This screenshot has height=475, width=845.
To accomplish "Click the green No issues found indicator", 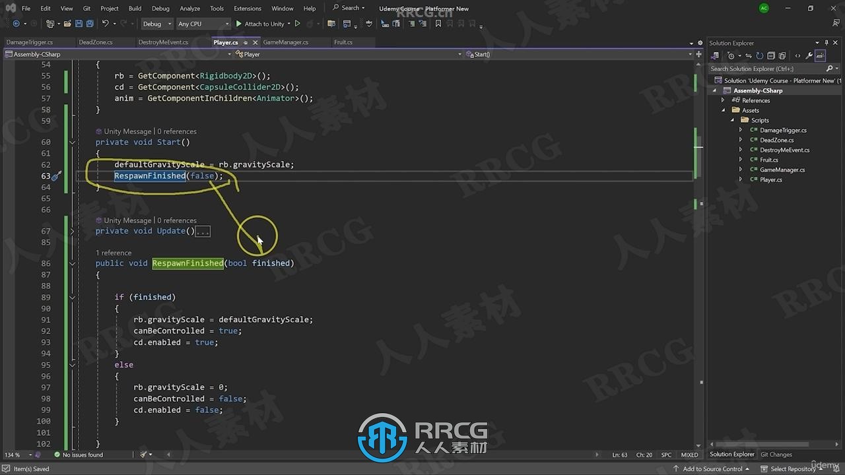I will tap(79, 455).
